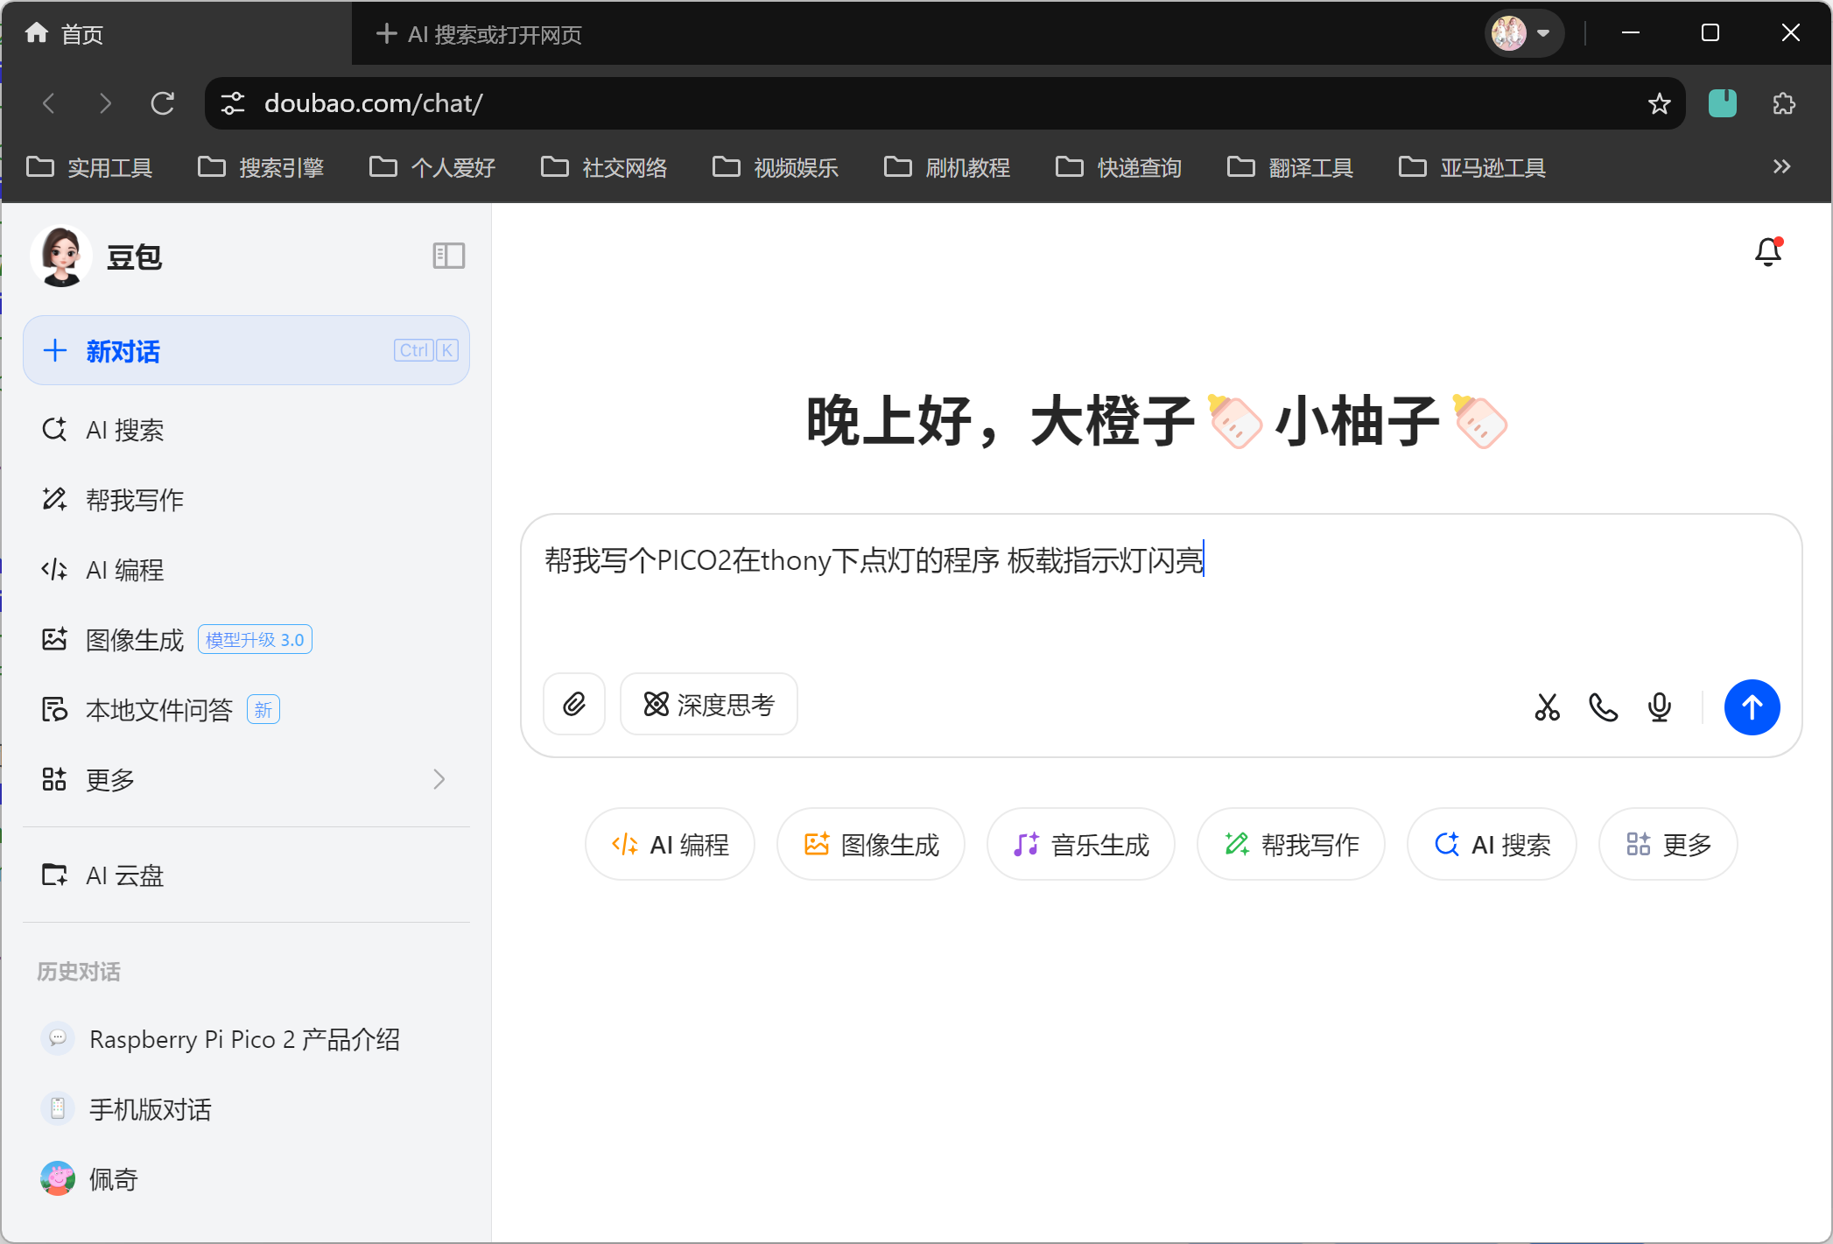Image resolution: width=1833 pixels, height=1244 pixels.
Task: Select the 音乐生成 quick chip
Action: 1081,844
